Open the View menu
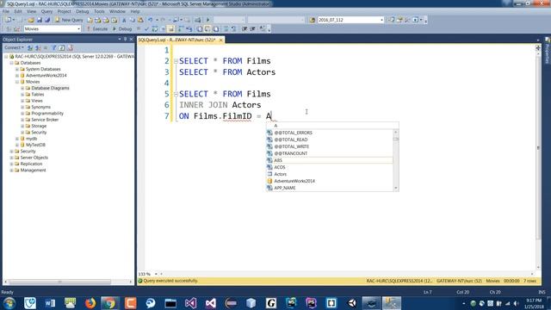Image resolution: width=551 pixels, height=310 pixels. [x=31, y=11]
